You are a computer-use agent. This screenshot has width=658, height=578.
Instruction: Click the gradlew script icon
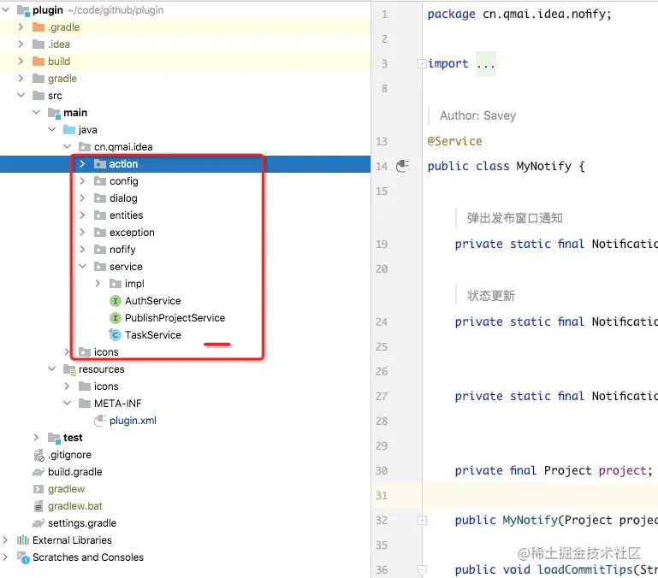pos(39,489)
